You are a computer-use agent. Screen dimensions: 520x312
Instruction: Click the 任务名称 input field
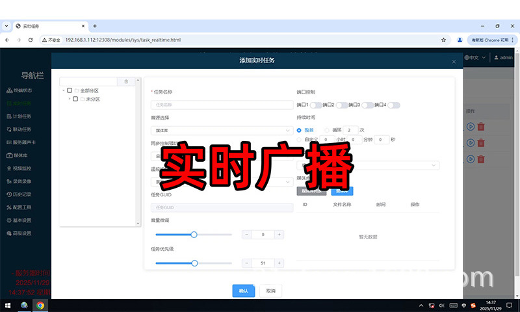point(222,105)
